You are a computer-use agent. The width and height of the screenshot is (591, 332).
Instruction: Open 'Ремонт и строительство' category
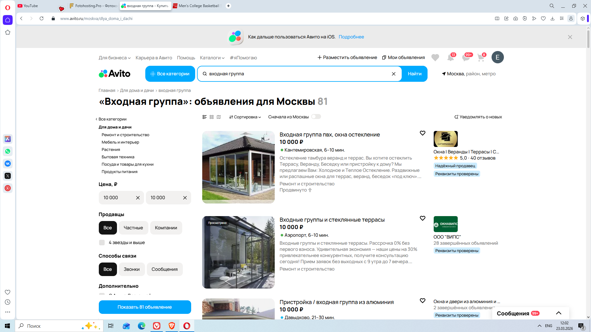[x=125, y=135]
